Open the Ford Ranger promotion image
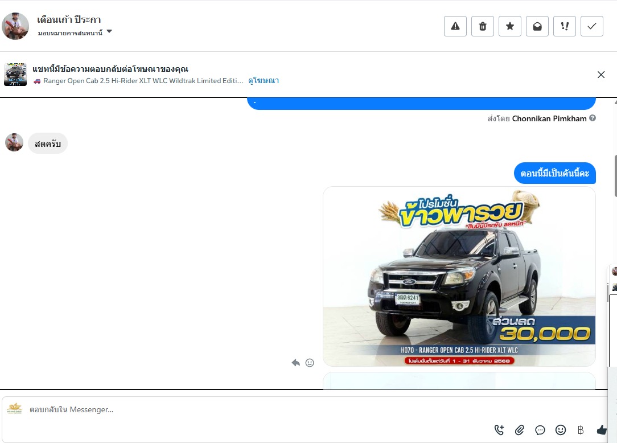 [459, 276]
